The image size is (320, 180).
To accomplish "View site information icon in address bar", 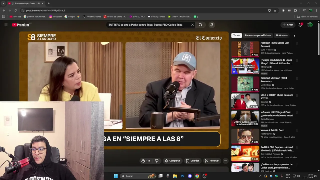I will pos(23,10).
